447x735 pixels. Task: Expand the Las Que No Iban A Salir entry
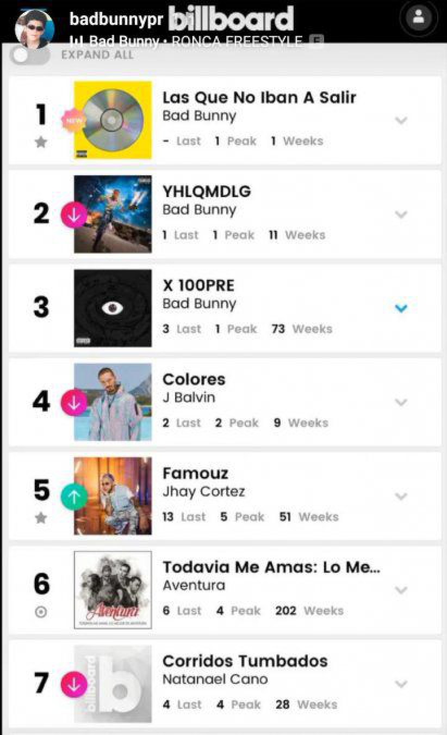401,120
